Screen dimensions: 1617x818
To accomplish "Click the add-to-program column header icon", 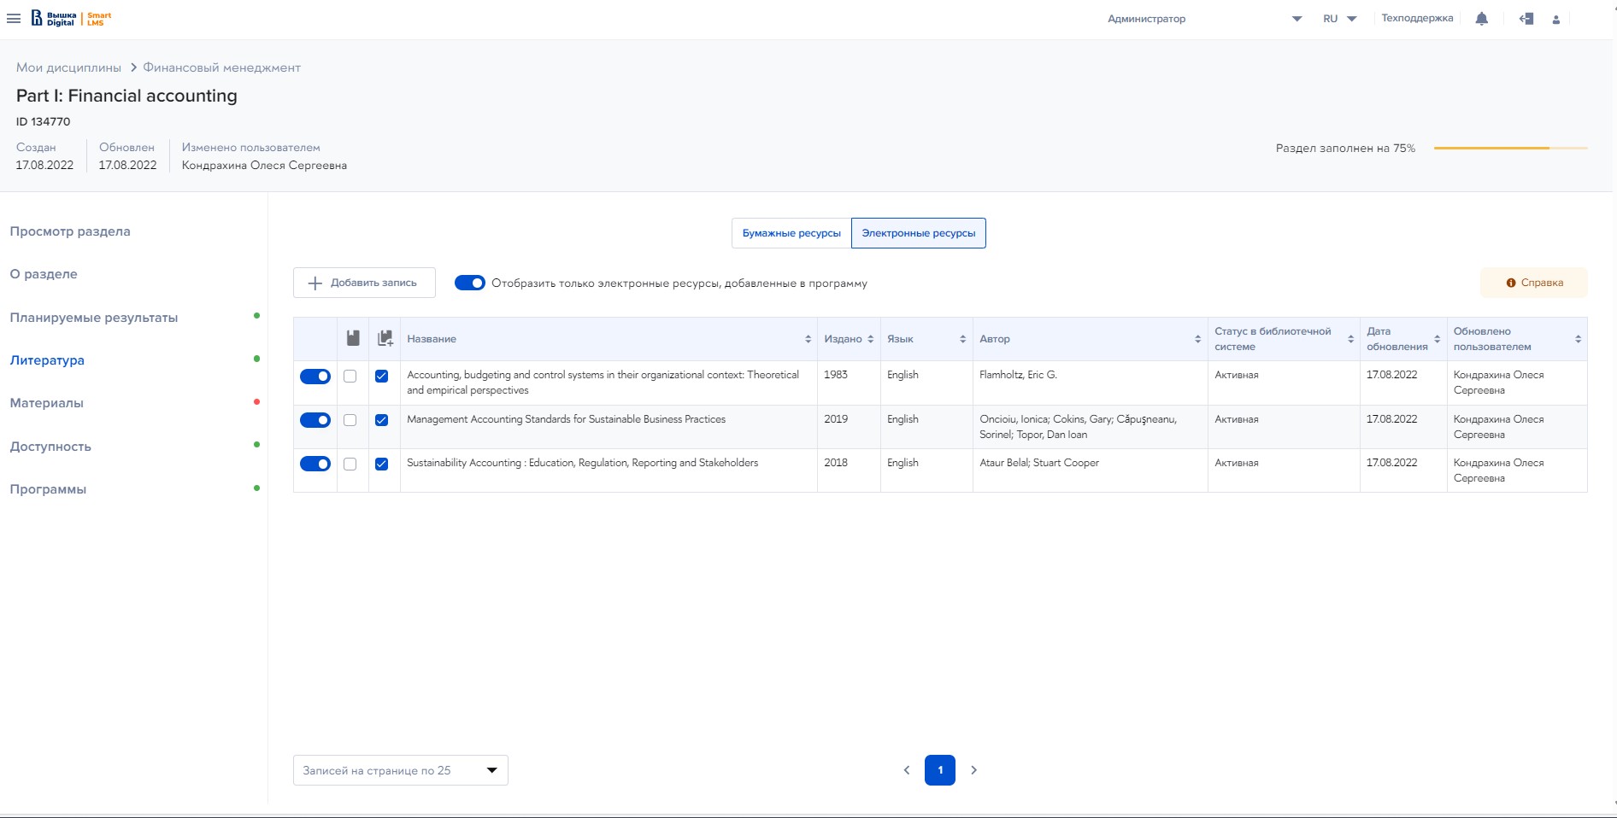I will (385, 339).
